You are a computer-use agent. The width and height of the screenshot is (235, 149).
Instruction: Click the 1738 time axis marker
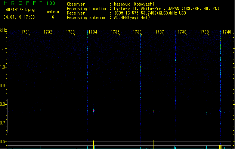click(182, 32)
